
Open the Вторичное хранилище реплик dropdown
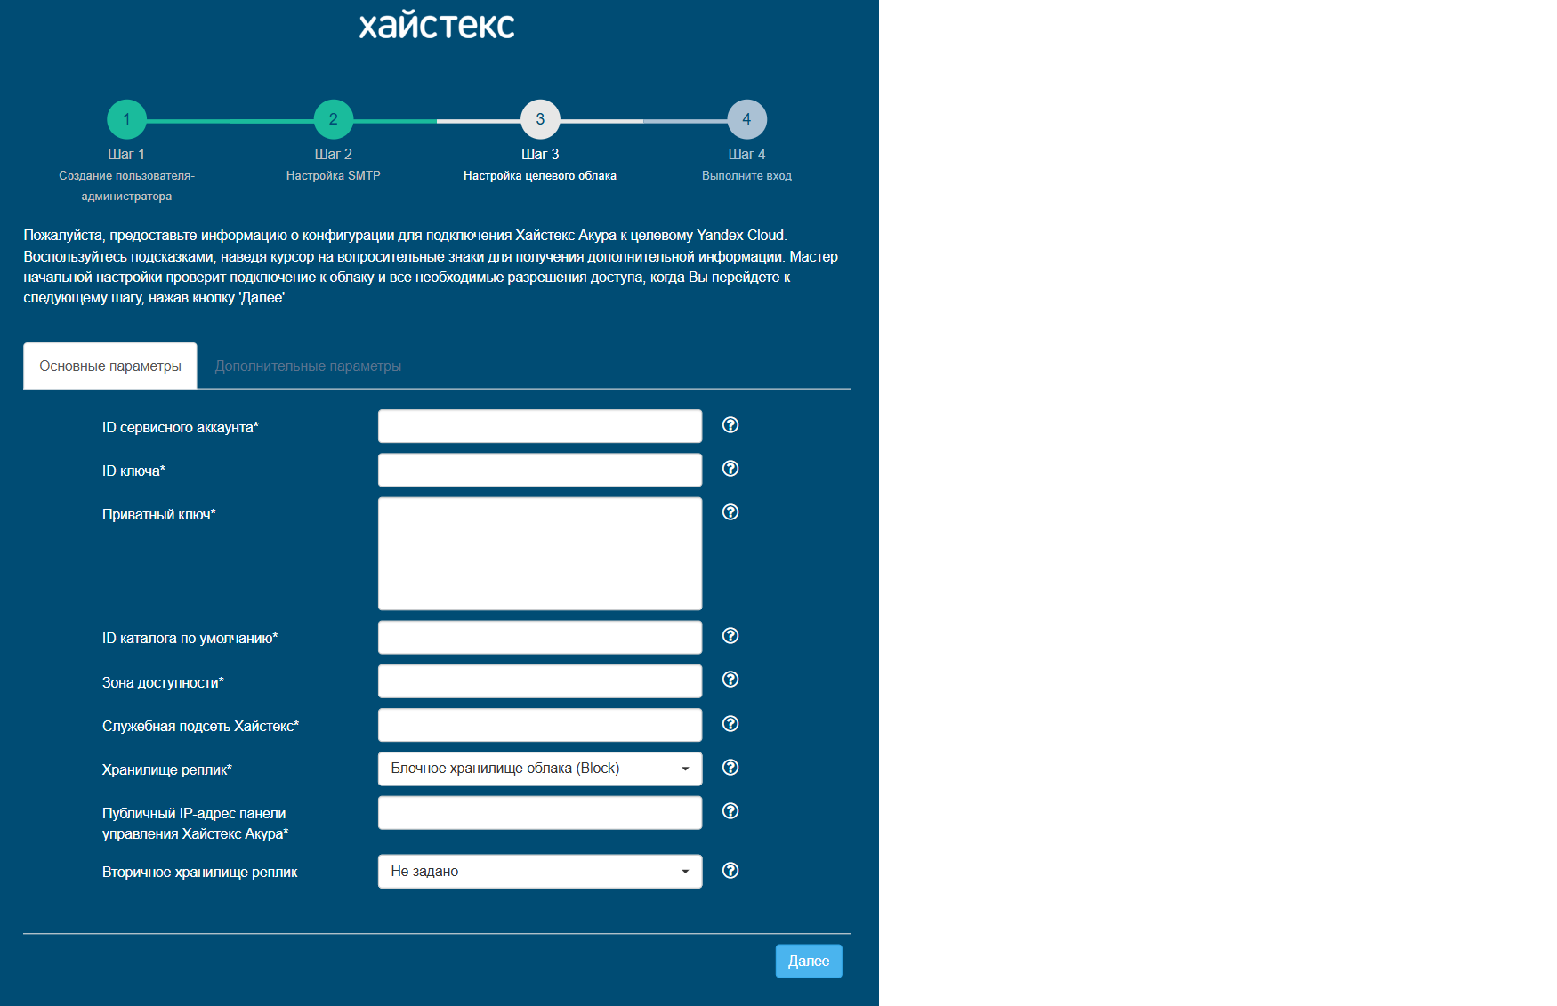pyautogui.click(x=540, y=872)
